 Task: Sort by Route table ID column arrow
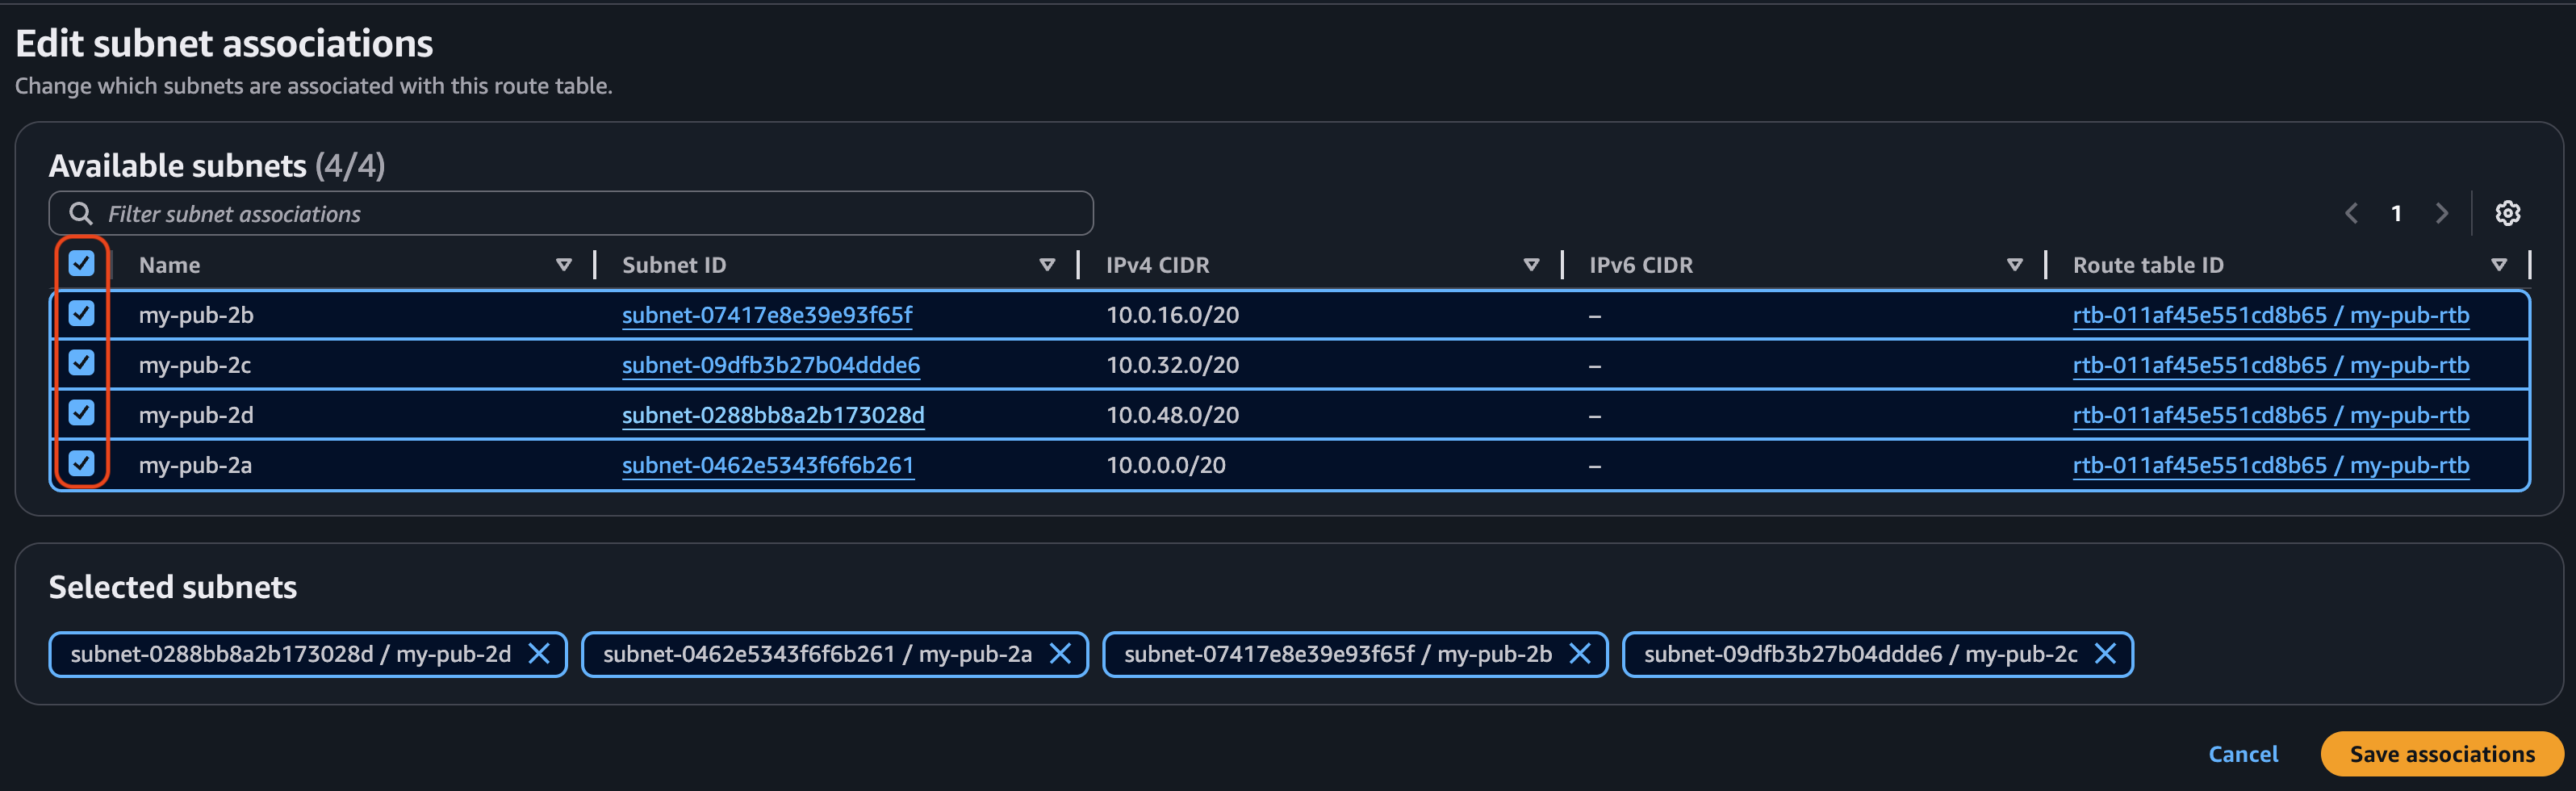2498,265
